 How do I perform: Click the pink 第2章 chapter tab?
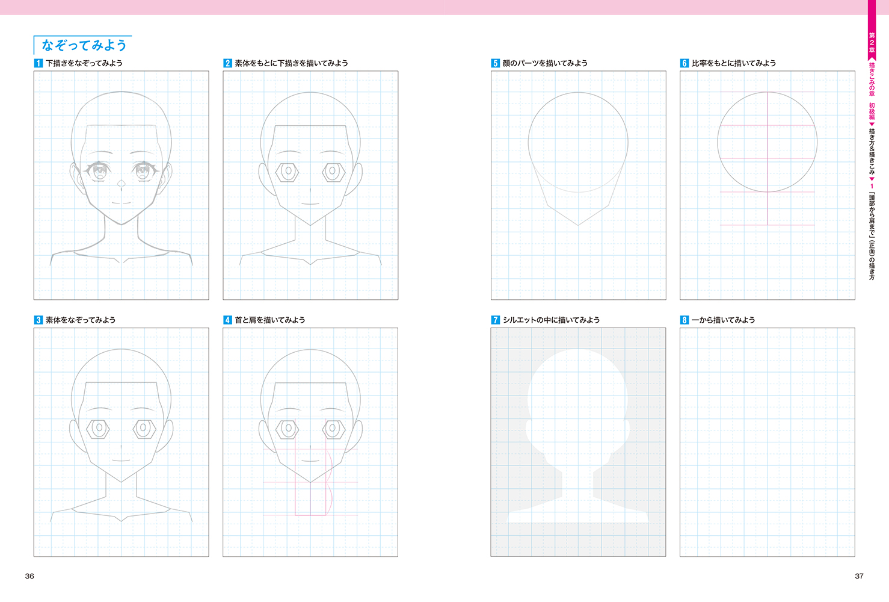click(872, 42)
